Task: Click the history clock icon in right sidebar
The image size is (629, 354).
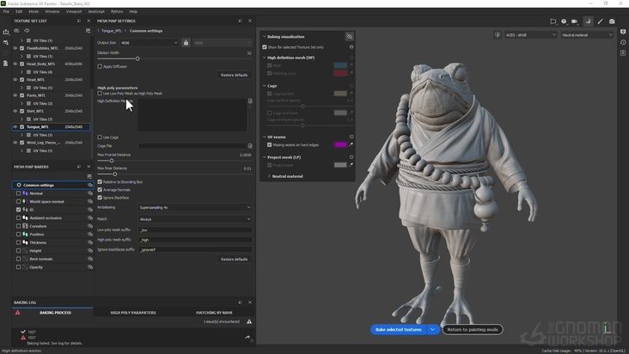Action: 623,42
